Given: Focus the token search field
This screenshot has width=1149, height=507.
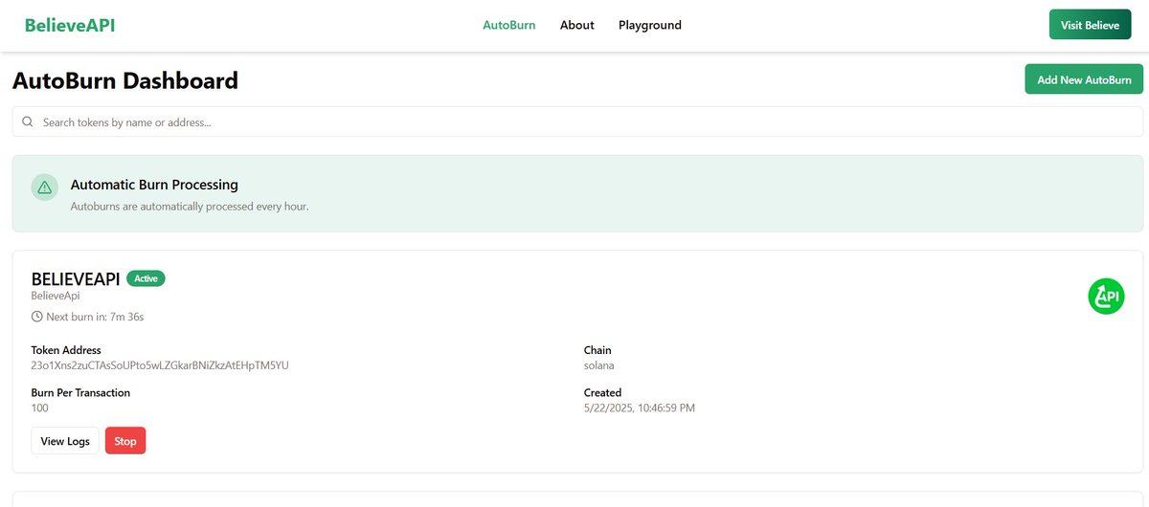Looking at the screenshot, I should (577, 121).
